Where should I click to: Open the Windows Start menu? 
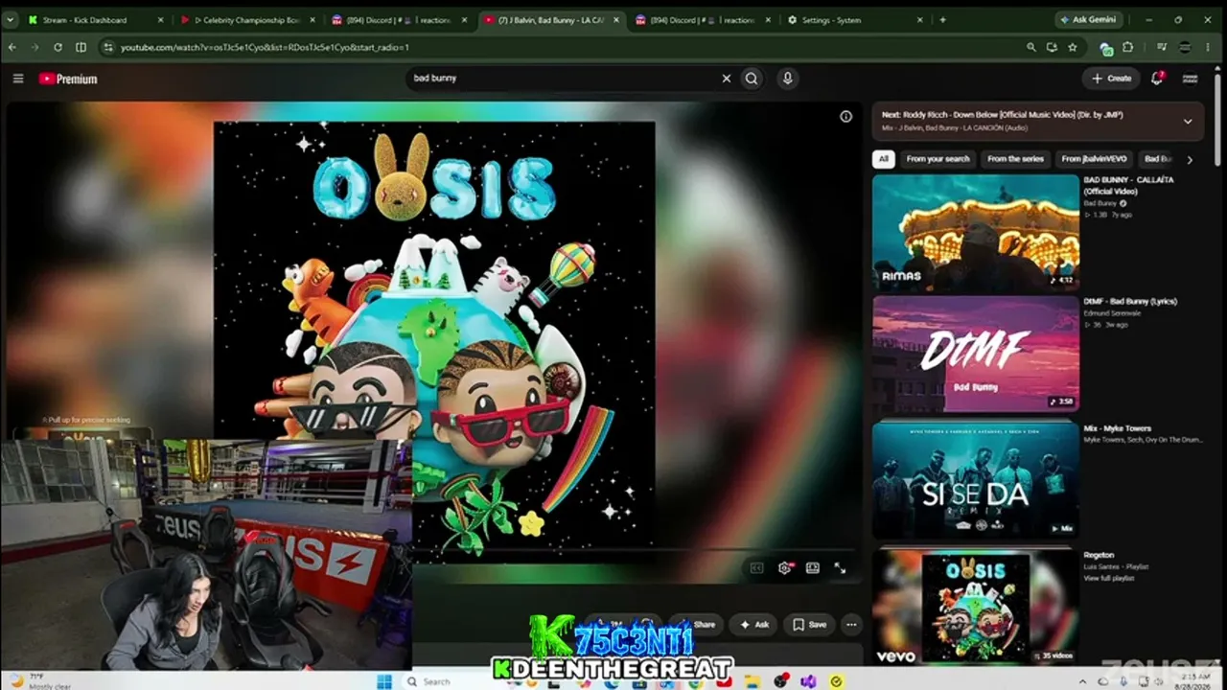click(384, 681)
